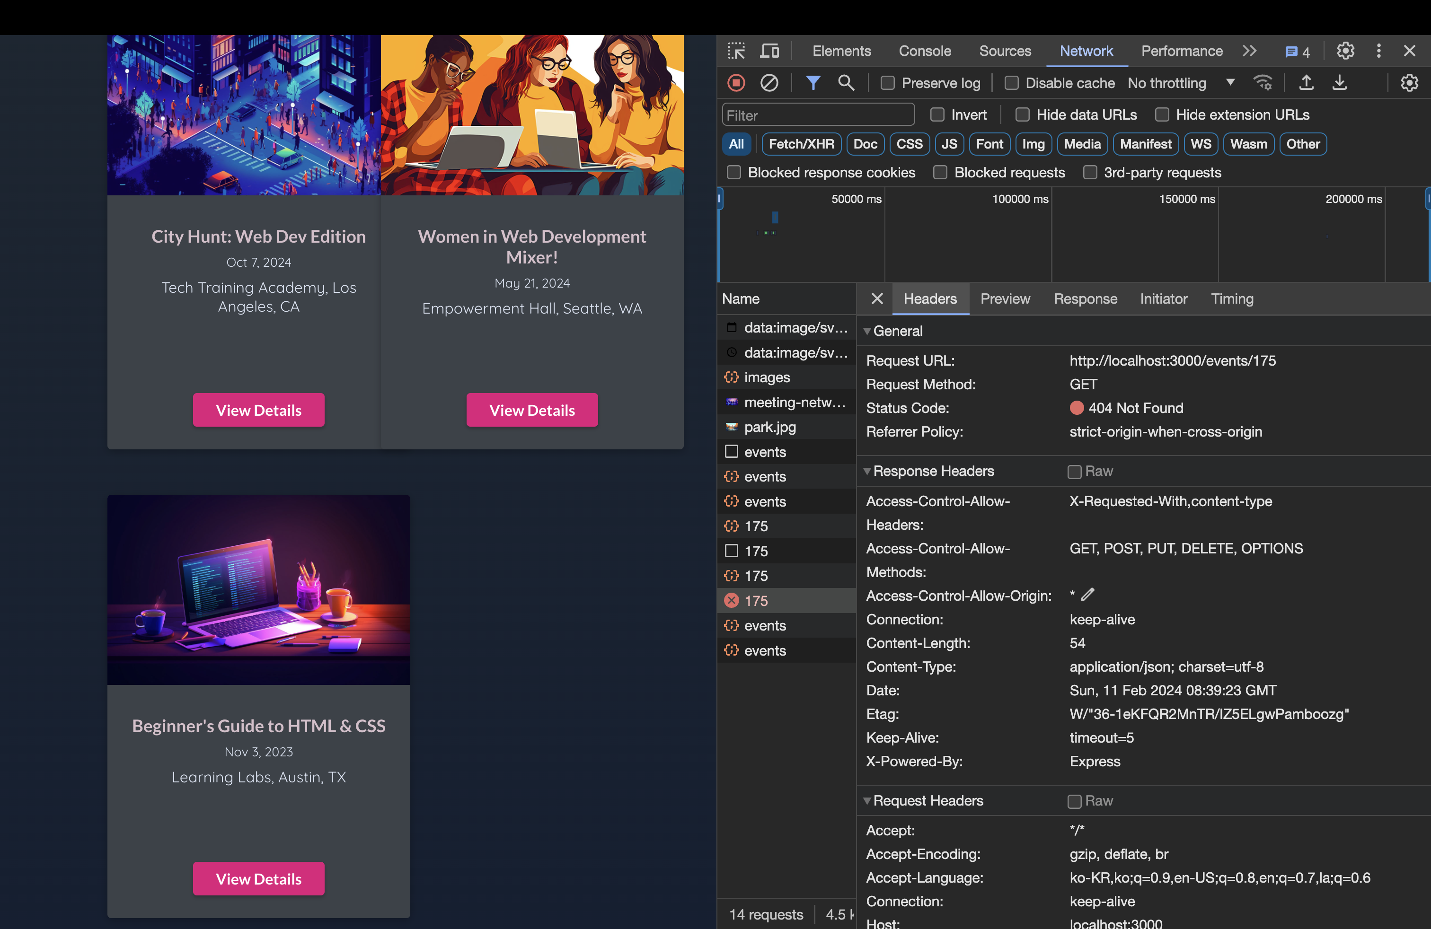Switch to the Console tab
The height and width of the screenshot is (929, 1431).
[924, 51]
